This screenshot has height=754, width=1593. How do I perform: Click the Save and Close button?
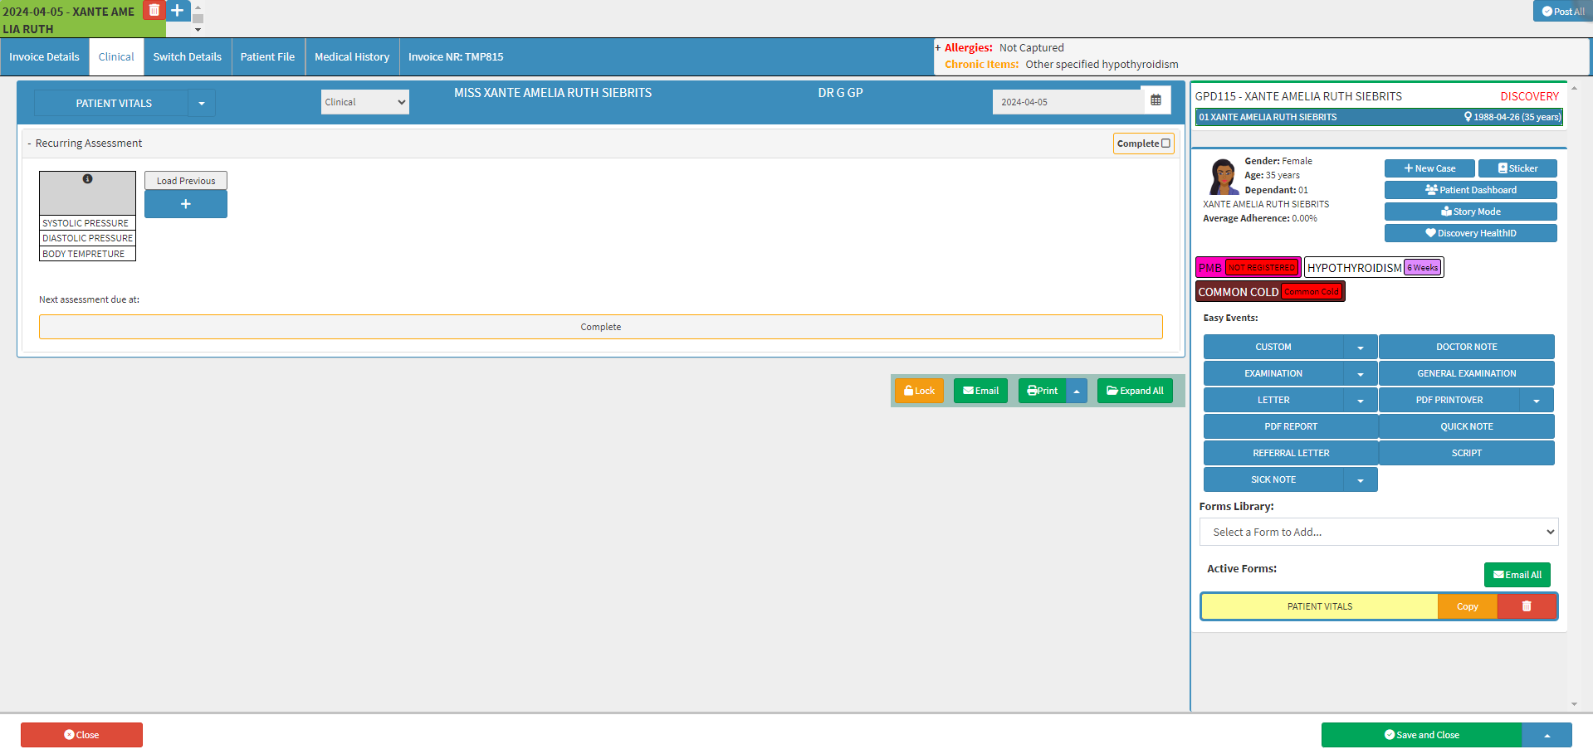[x=1421, y=735]
